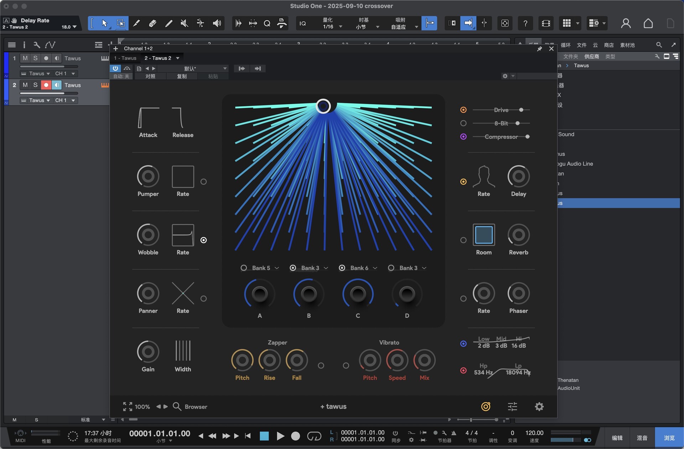
Task: Click orange Tawus logo icon
Action: (486, 406)
